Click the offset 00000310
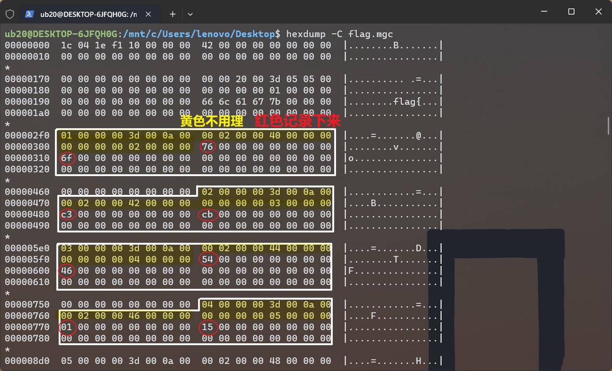612x371 pixels. tap(27, 158)
